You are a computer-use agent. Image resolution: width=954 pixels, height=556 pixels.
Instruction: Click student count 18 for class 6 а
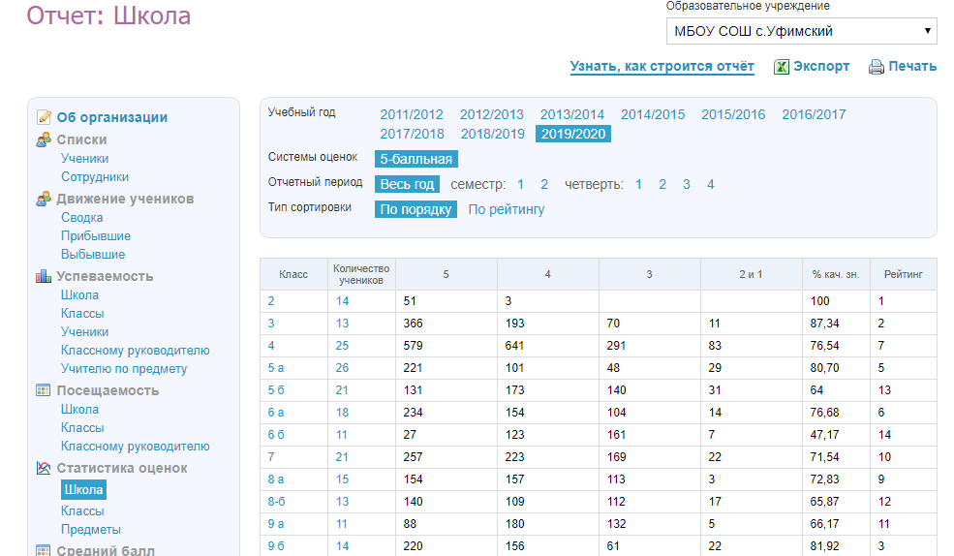(x=342, y=413)
